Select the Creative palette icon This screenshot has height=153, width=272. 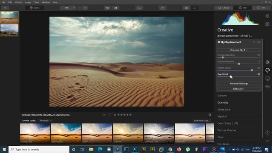coord(267,70)
